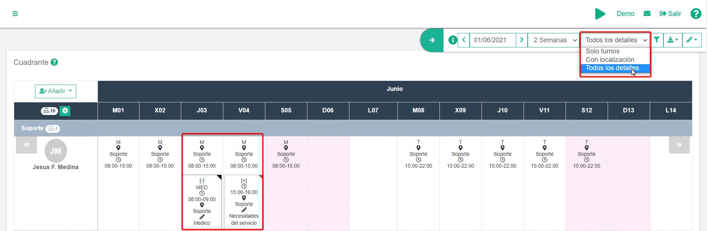Image resolution: width=707 pixels, height=231 pixels.
Task: Choose Con localización from the list
Action: [610, 60]
